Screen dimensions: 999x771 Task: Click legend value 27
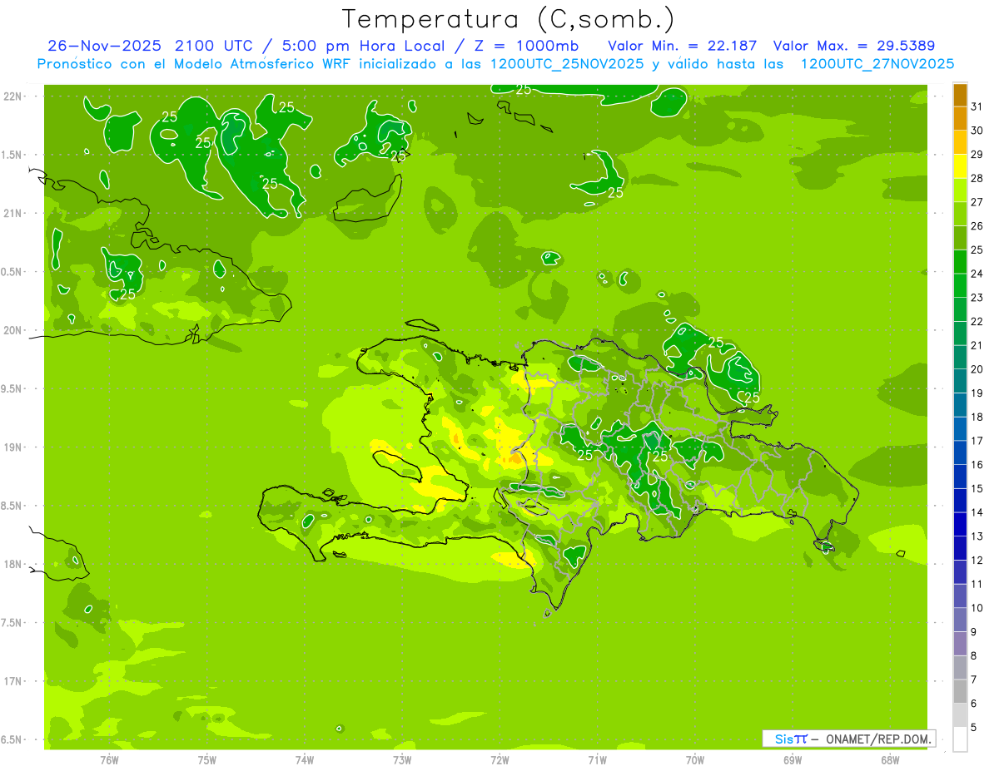coord(977,202)
